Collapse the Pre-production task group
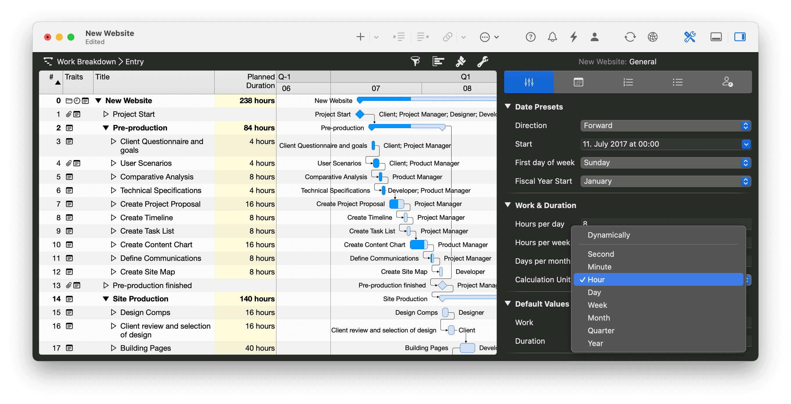The image size is (791, 404). (106, 128)
